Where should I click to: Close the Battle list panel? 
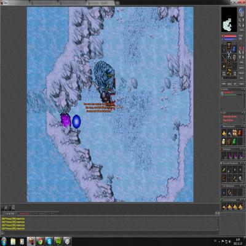[244, 89]
